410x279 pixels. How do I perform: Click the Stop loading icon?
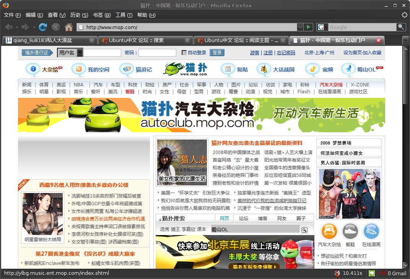(56, 27)
